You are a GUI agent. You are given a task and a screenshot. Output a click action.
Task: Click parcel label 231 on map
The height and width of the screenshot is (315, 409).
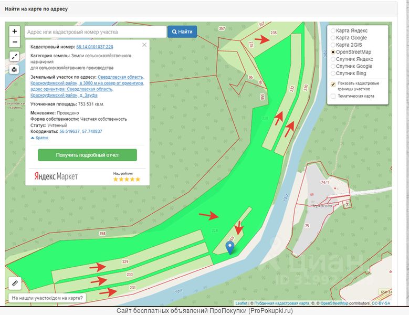click(x=132, y=287)
